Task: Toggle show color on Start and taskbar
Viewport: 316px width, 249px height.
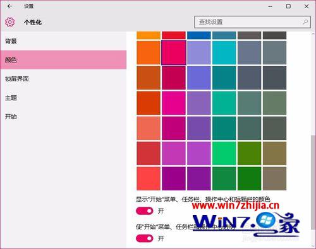Action: tap(145, 211)
